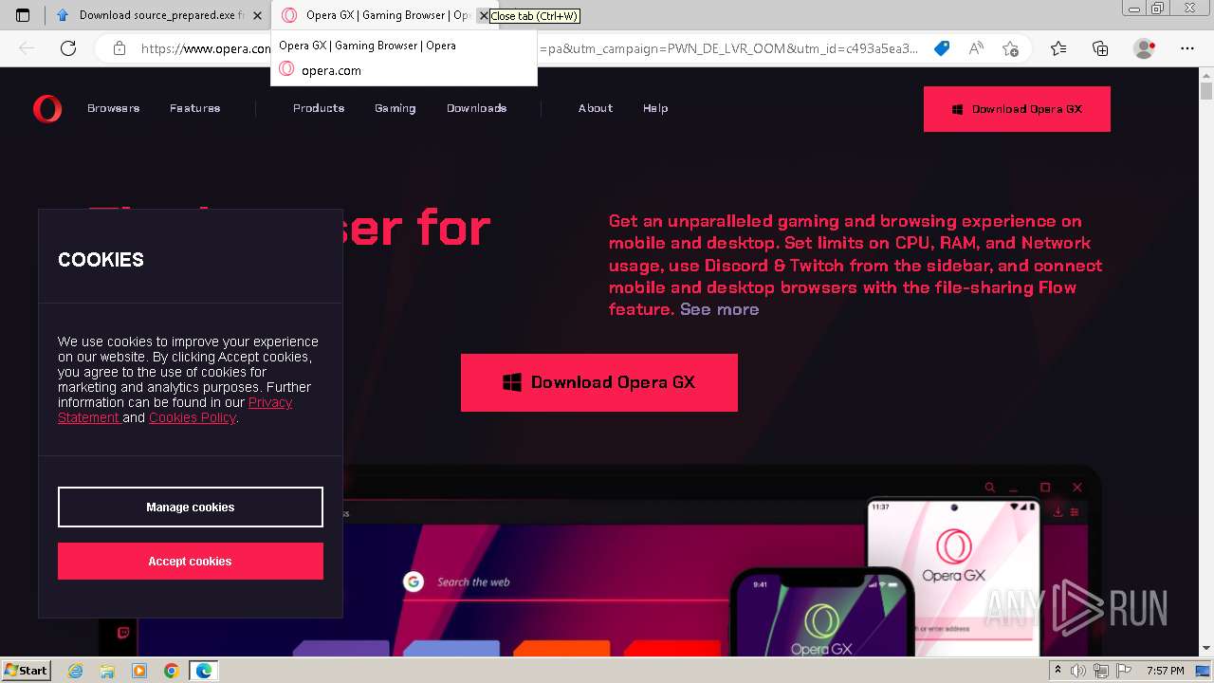Viewport: 1214px width, 683px height.
Task: Click the taskbar clock showing 7:57 PM
Action: (1165, 671)
